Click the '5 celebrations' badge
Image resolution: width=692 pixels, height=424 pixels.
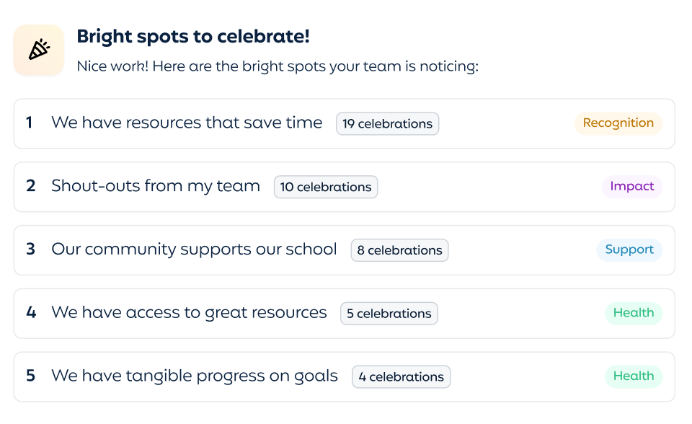[x=389, y=314]
